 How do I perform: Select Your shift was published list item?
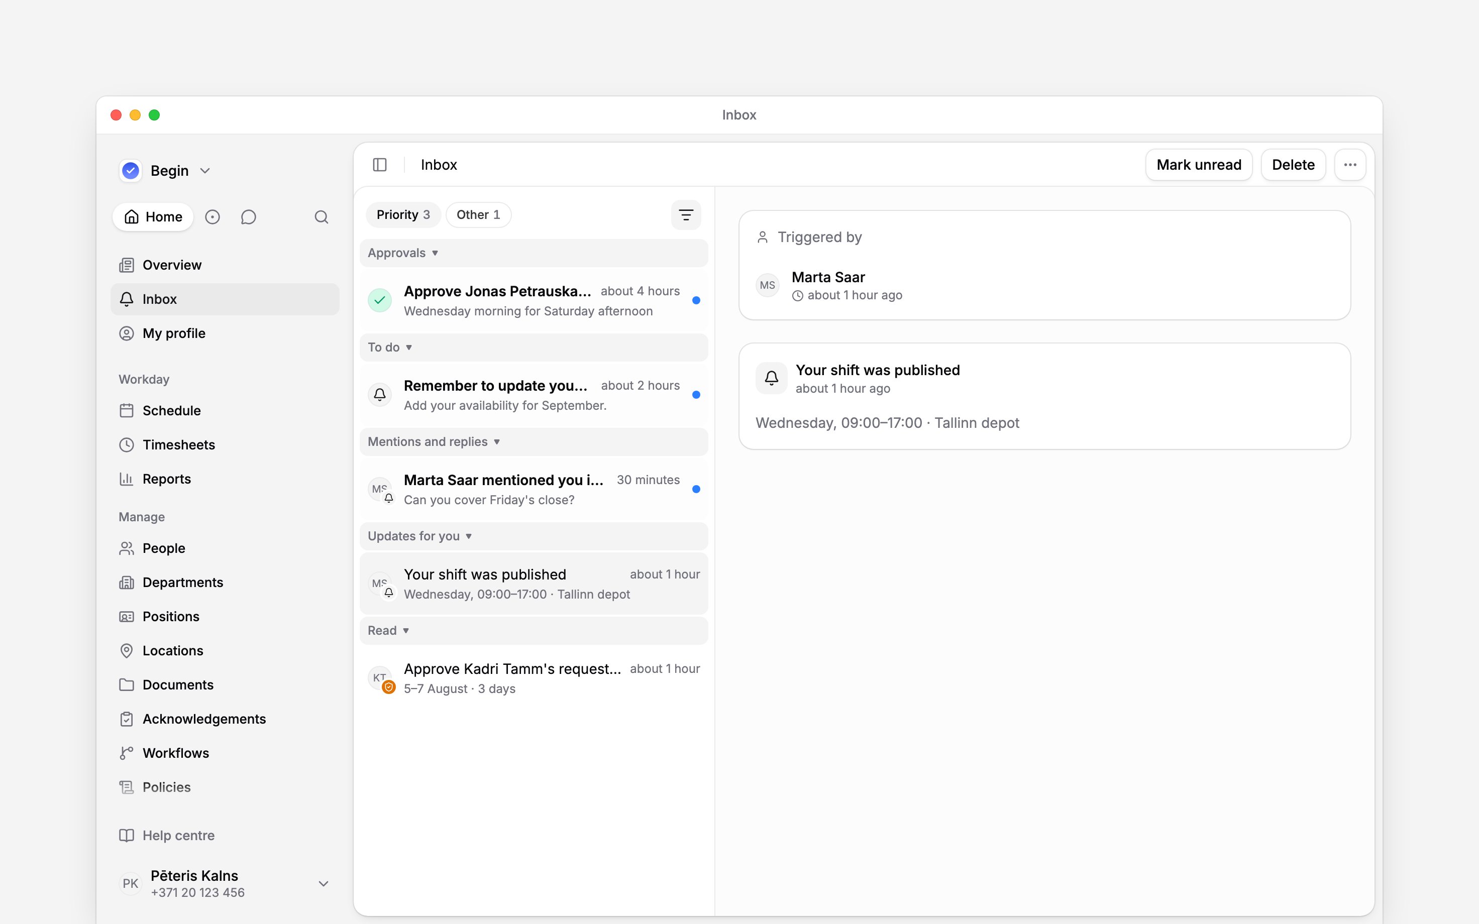pos(534,584)
